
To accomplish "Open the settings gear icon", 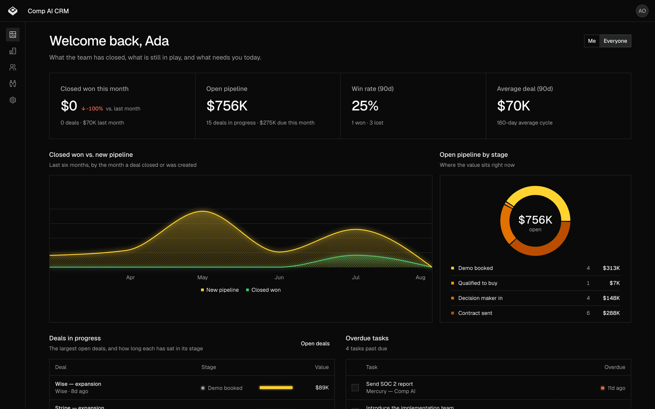I will [13, 100].
